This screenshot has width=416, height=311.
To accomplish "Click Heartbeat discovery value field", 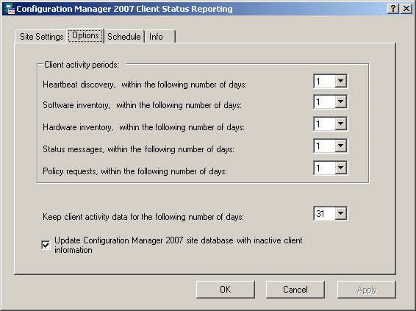I will [324, 81].
